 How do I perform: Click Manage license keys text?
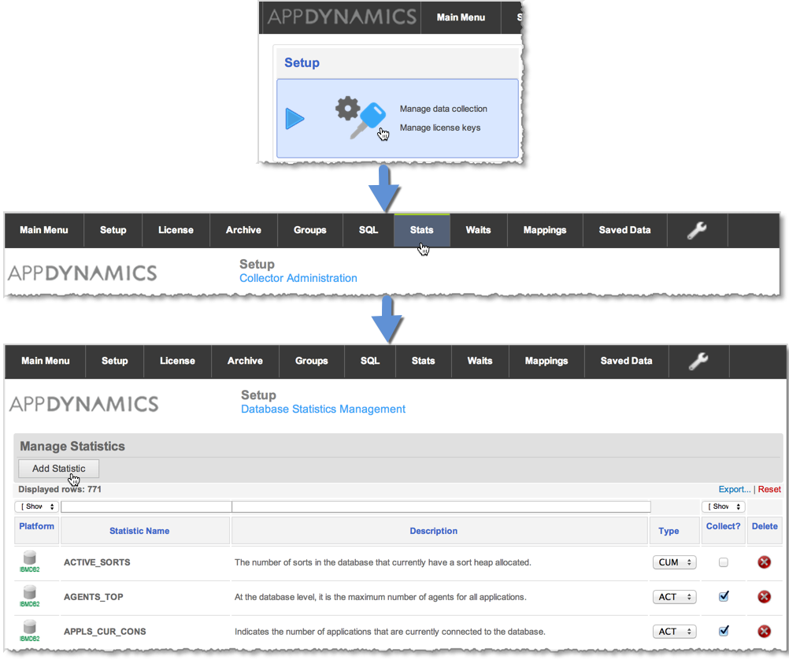(x=440, y=128)
